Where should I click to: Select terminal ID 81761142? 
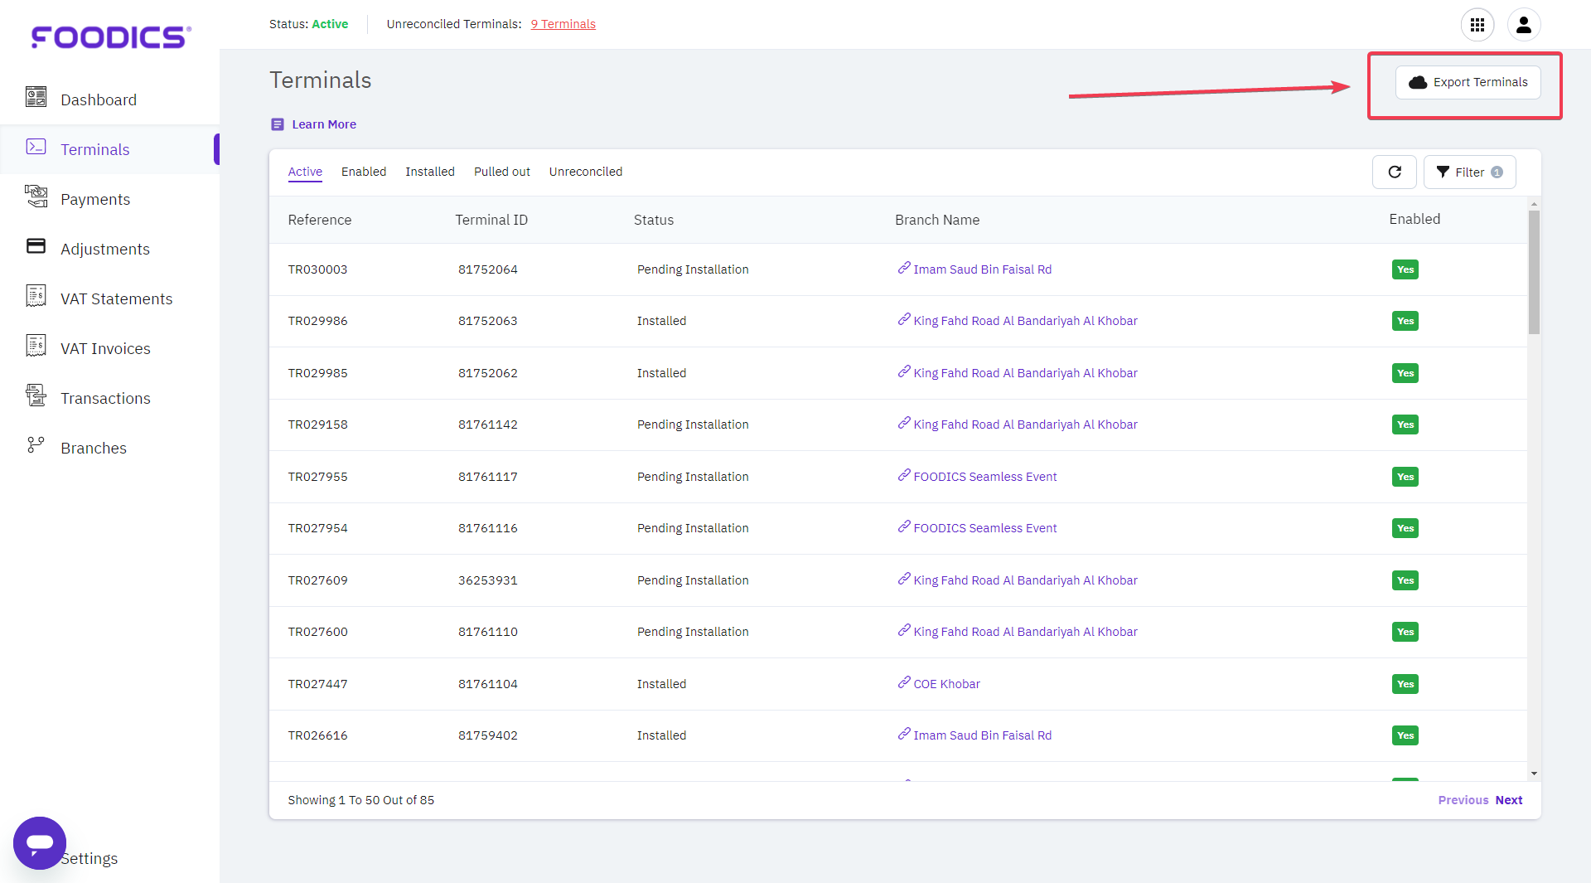(x=488, y=425)
